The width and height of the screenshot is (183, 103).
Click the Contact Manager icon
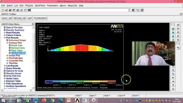click(x=142, y=10)
